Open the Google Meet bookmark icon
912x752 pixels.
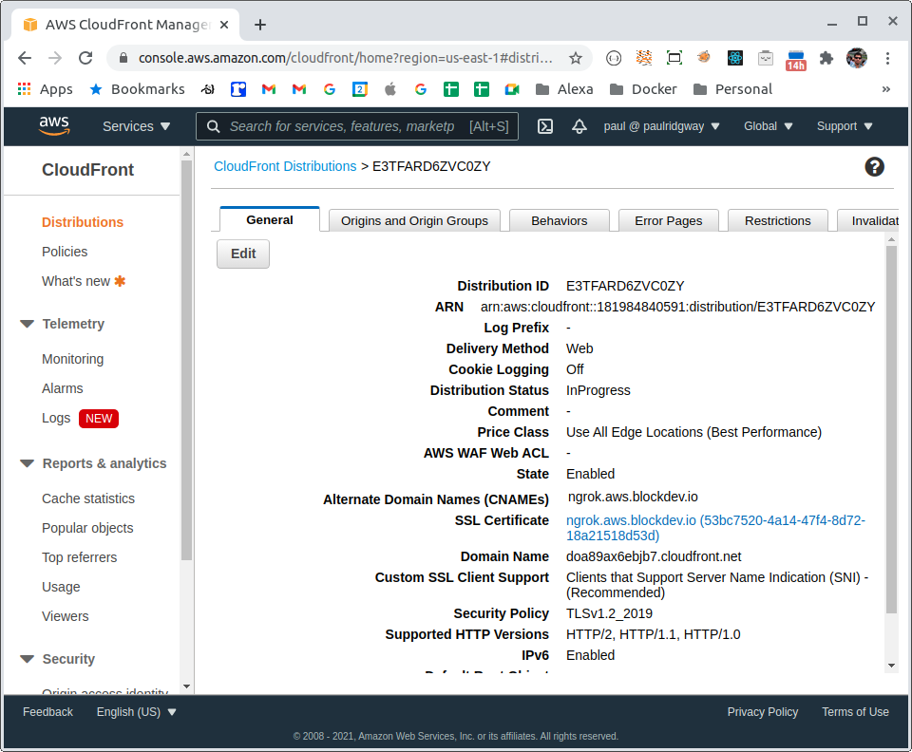click(512, 89)
